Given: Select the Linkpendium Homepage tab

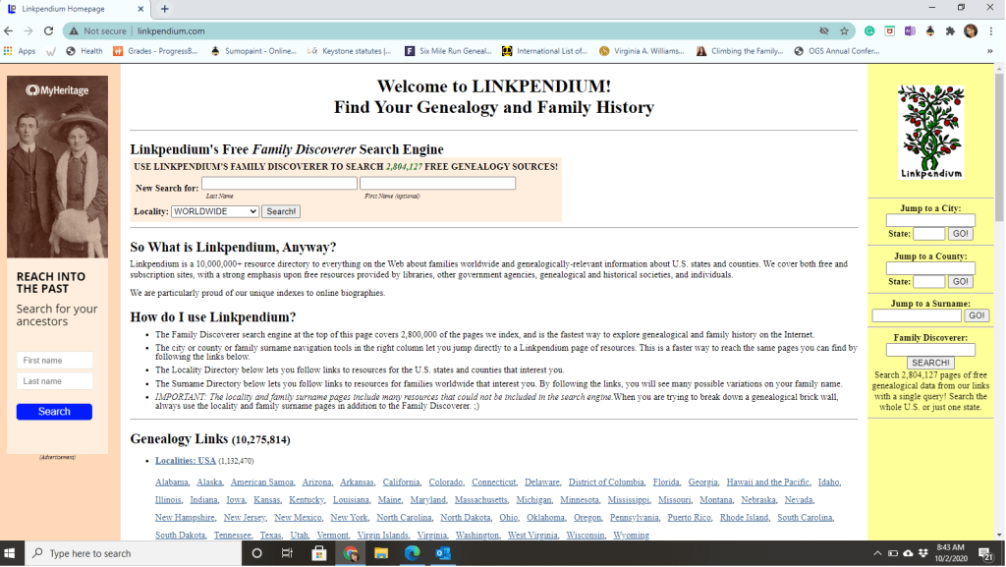Looking at the screenshot, I should [69, 9].
